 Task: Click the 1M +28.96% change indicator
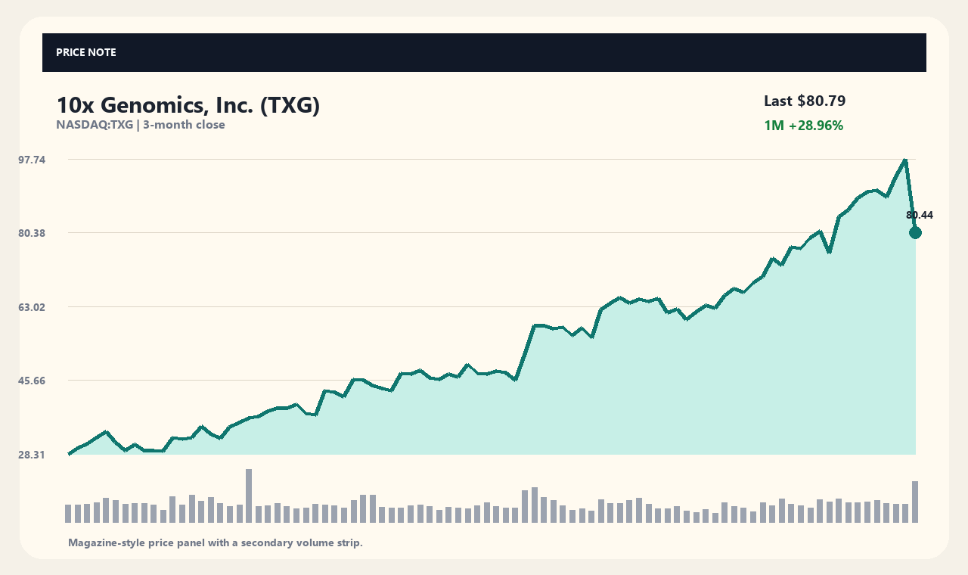[803, 126]
